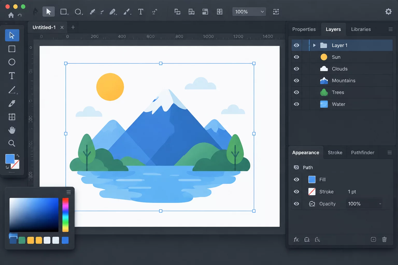Viewport: 398px width, 265px height.
Task: Open the Appearance panel options menu
Action: pyautogui.click(x=389, y=153)
